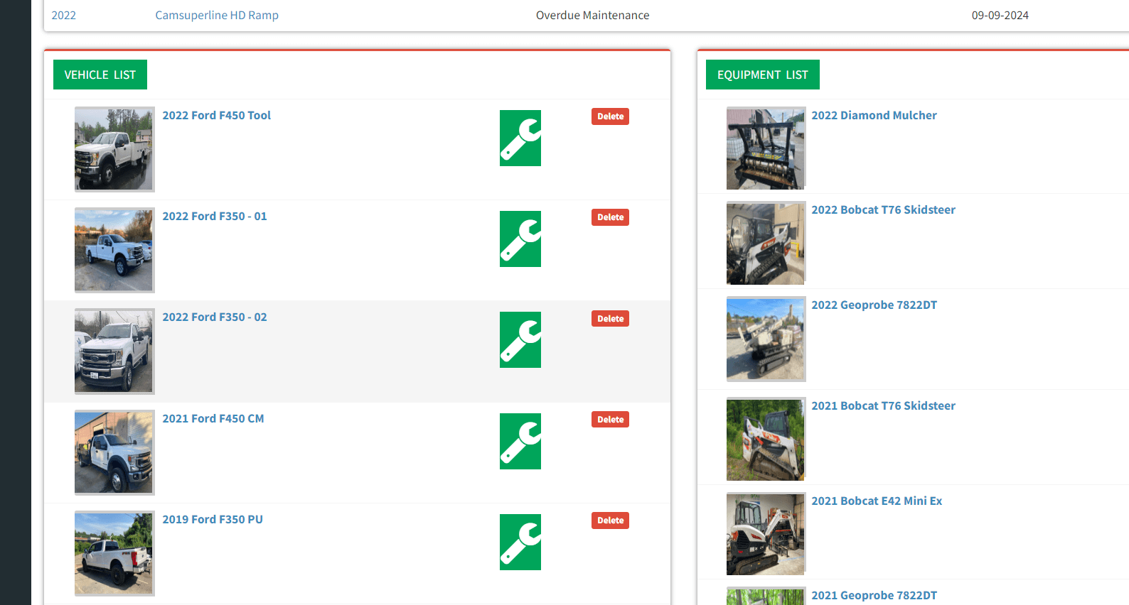The height and width of the screenshot is (605, 1129).
Task: Delete the 2022 Ford F350 - 01 entry
Action: click(610, 217)
